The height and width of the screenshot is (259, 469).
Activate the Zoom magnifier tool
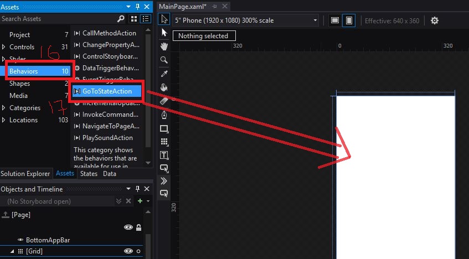[x=164, y=60]
